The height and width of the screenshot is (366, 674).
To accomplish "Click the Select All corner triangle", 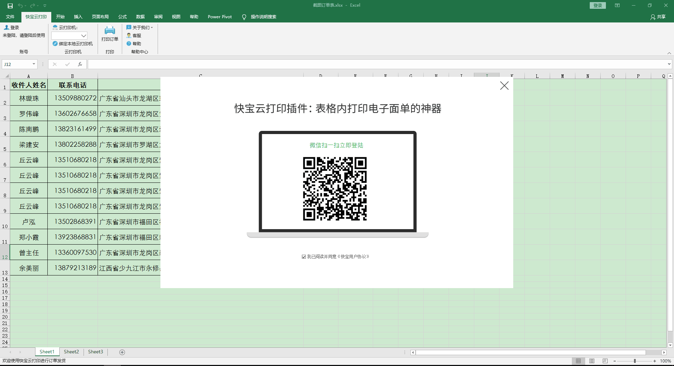I will [x=6, y=76].
